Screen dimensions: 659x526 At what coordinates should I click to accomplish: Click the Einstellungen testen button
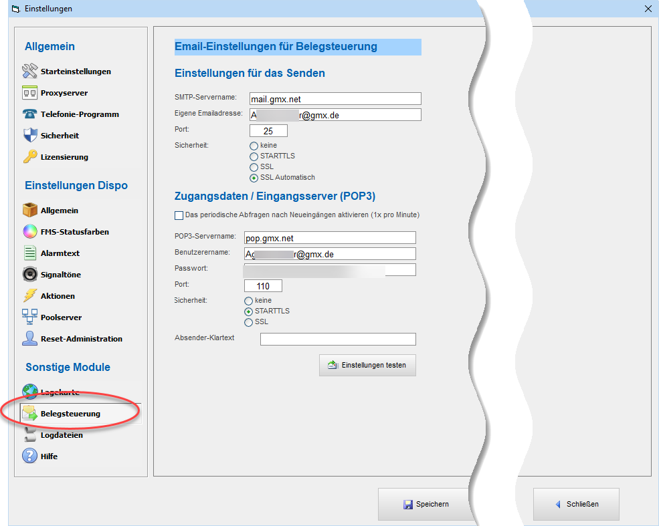[x=367, y=365]
